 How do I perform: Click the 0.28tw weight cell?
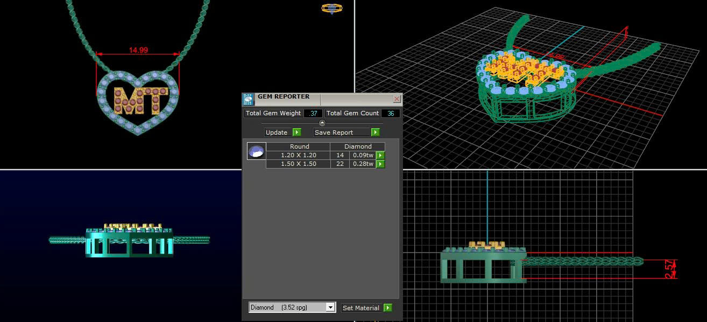pyautogui.click(x=363, y=164)
